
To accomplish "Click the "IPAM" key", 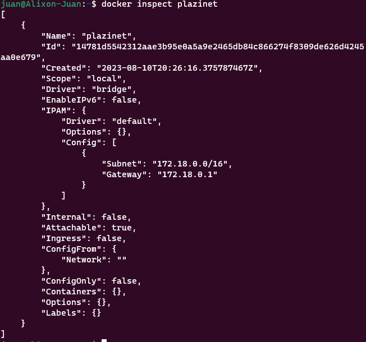I will coord(56,110).
